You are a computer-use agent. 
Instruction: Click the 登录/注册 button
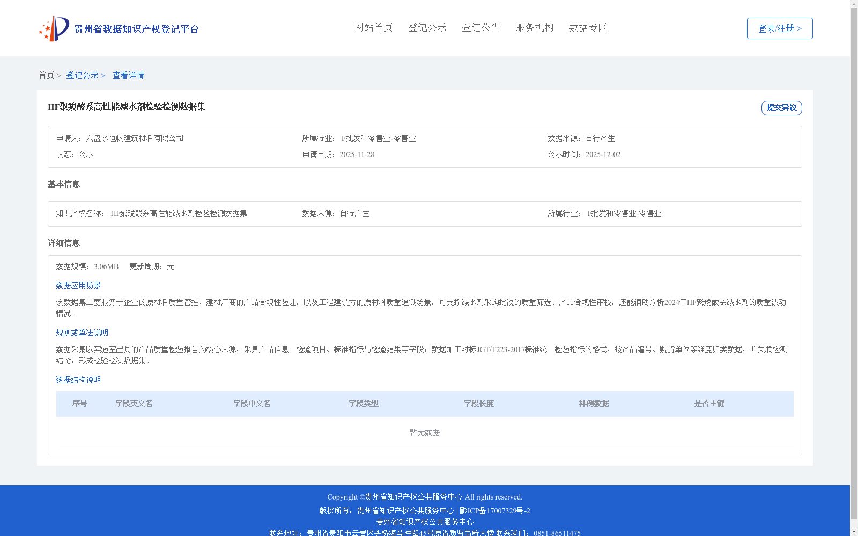coord(780,28)
